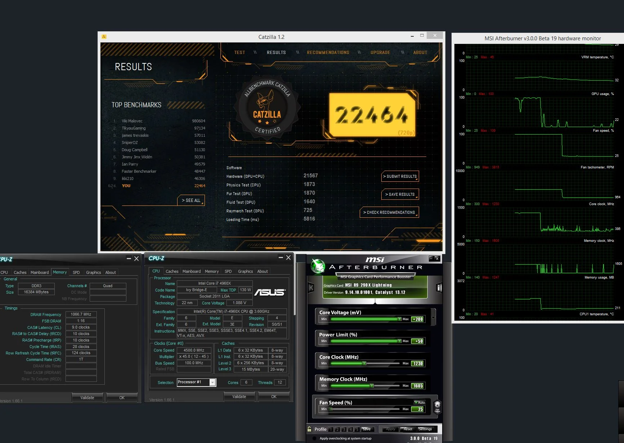Click the Fan Speed value field 25

click(x=418, y=409)
